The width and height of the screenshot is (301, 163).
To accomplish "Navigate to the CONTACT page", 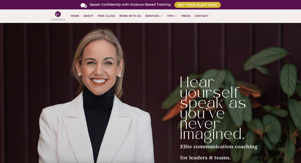I will point(202,16).
